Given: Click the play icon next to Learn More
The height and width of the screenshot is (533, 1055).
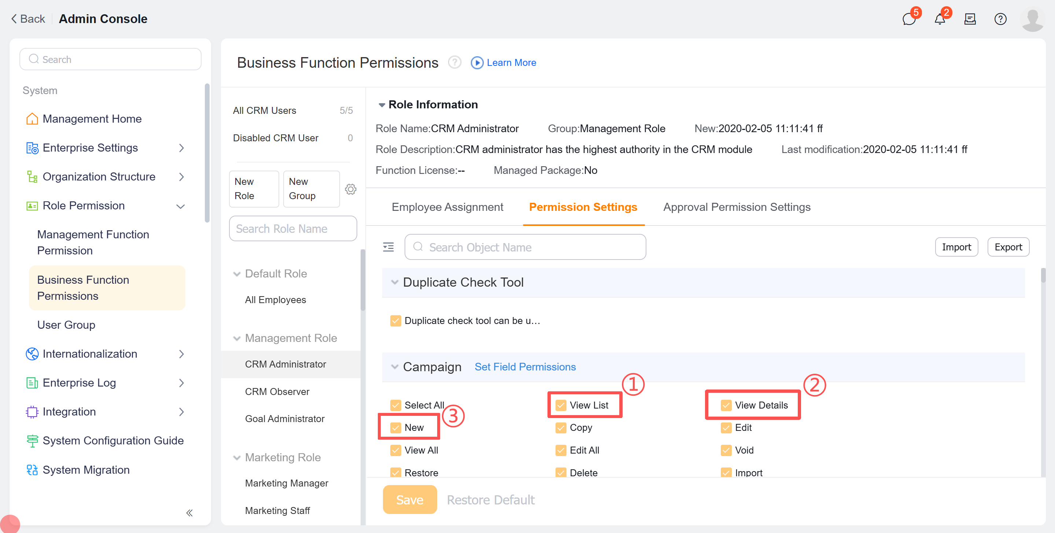Looking at the screenshot, I should click(477, 63).
